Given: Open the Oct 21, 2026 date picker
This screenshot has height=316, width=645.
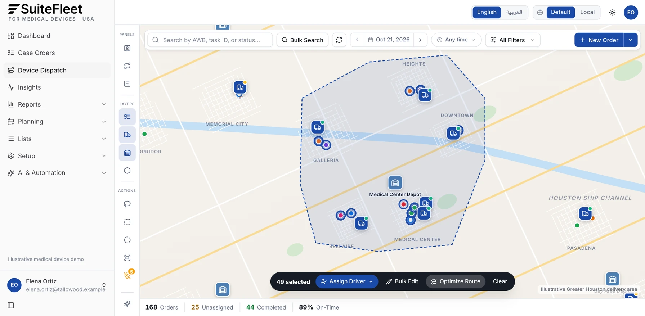Looking at the screenshot, I should (x=389, y=40).
